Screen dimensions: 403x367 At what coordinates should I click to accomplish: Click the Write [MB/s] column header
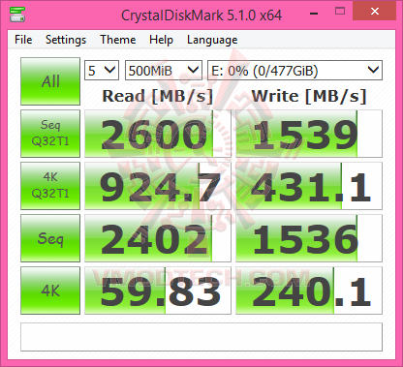click(309, 96)
